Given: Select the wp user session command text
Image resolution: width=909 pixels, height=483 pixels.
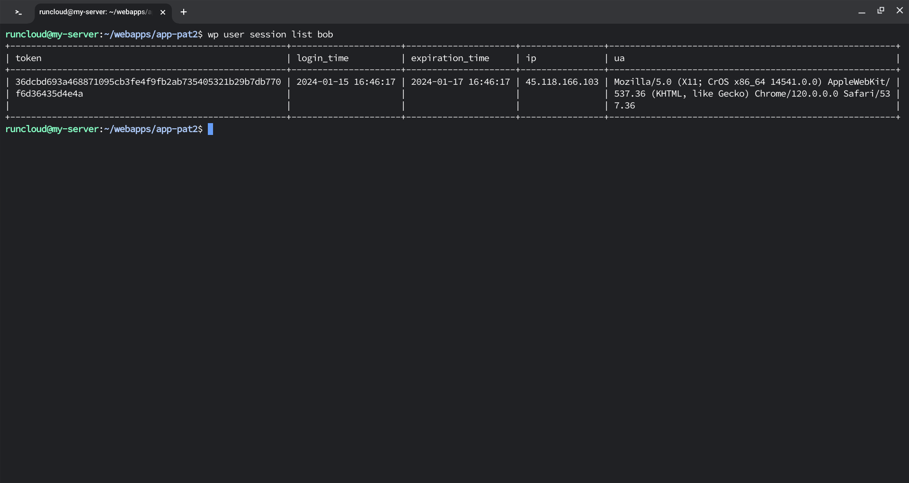Looking at the screenshot, I should [270, 34].
